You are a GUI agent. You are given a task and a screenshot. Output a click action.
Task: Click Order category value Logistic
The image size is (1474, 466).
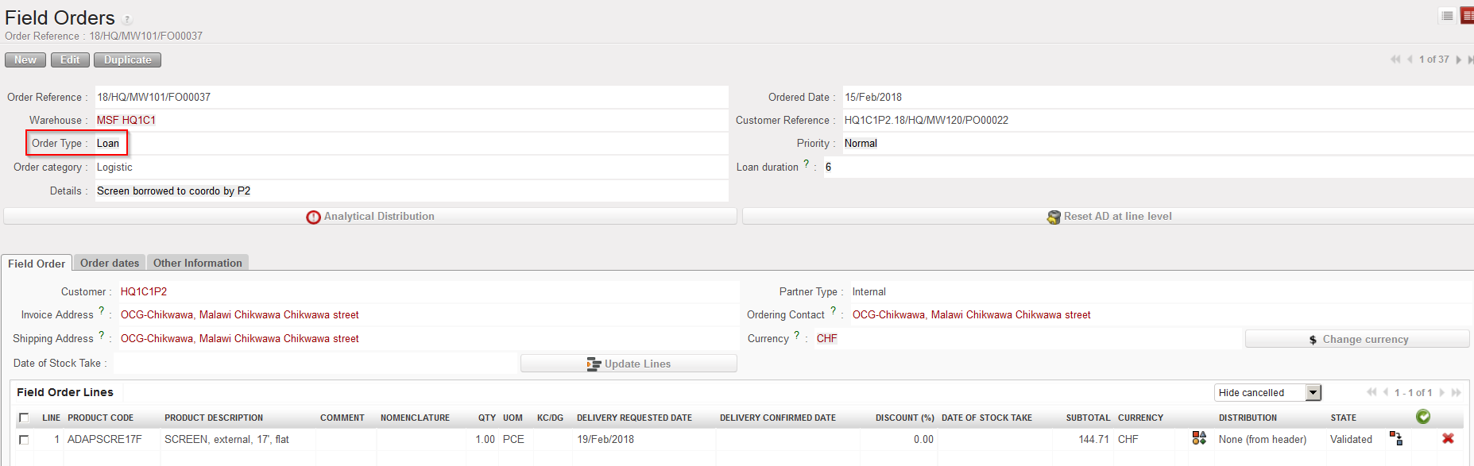(x=114, y=167)
